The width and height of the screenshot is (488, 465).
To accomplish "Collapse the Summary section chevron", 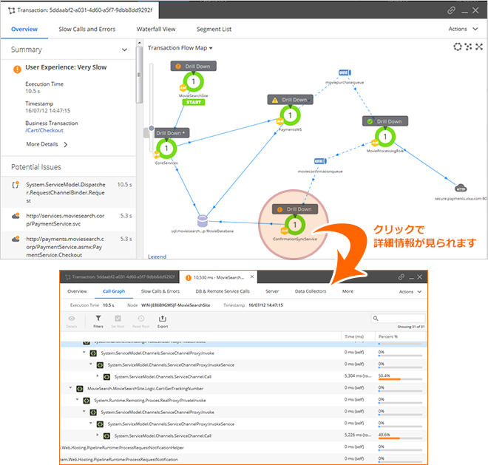I will tap(124, 50).
